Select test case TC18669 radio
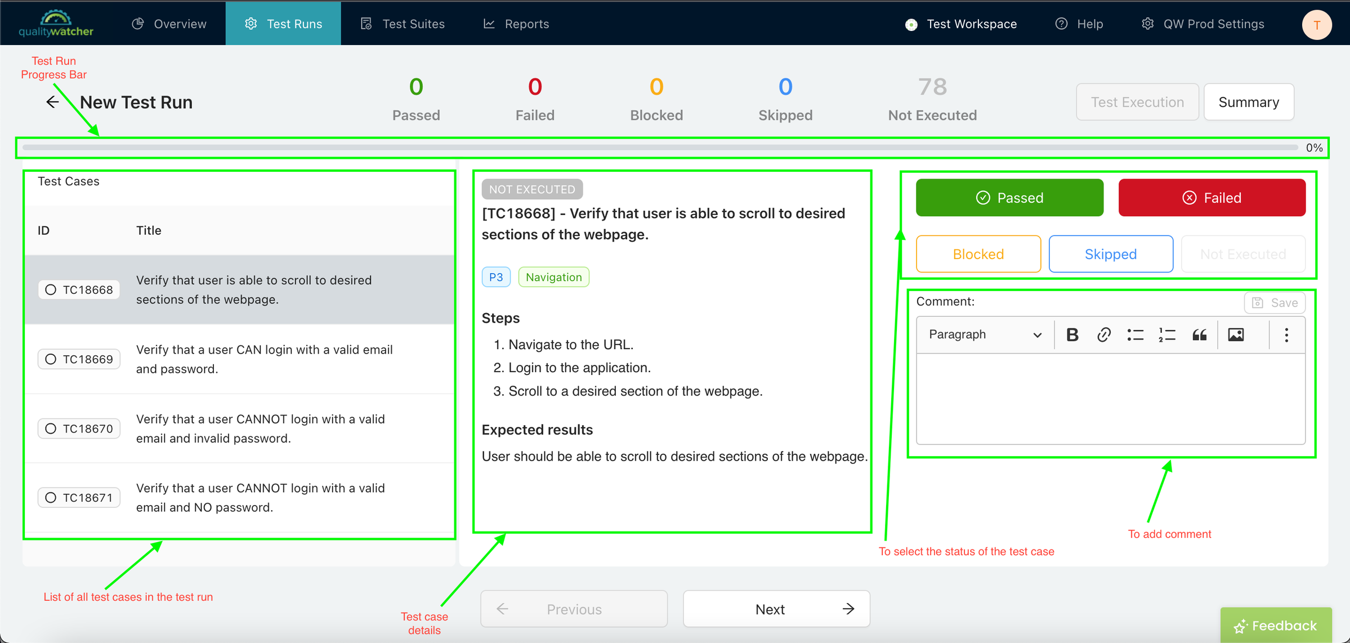 point(51,359)
